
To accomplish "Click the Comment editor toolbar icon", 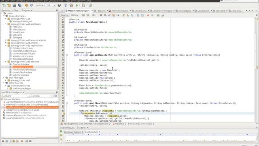I will 158,15.
